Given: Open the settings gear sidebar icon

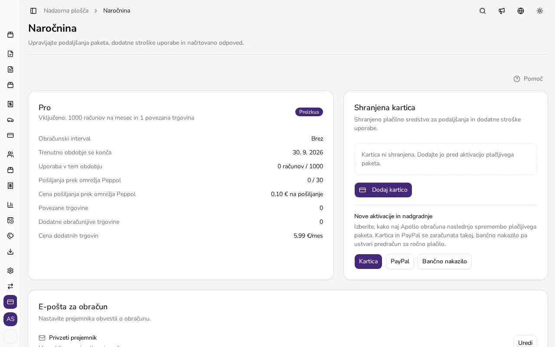Looking at the screenshot, I should (10, 271).
